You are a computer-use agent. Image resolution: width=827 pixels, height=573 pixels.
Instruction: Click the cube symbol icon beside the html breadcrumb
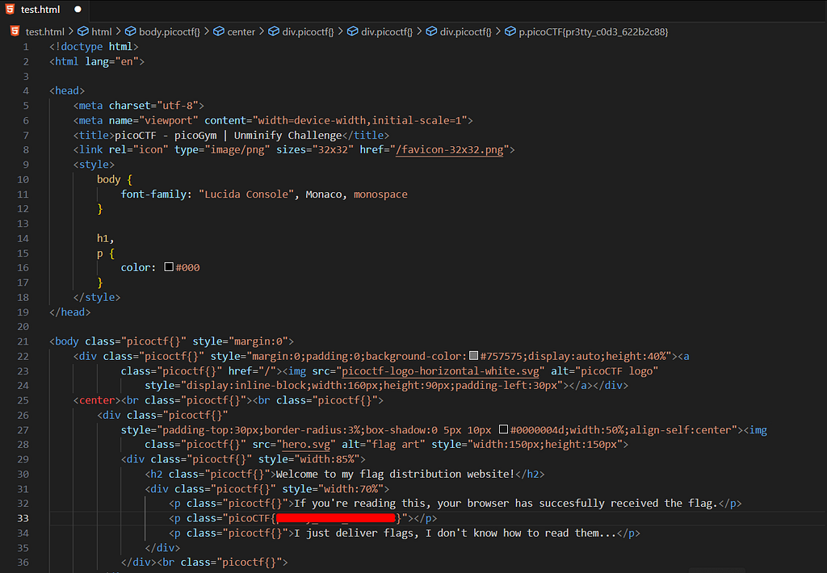click(83, 31)
